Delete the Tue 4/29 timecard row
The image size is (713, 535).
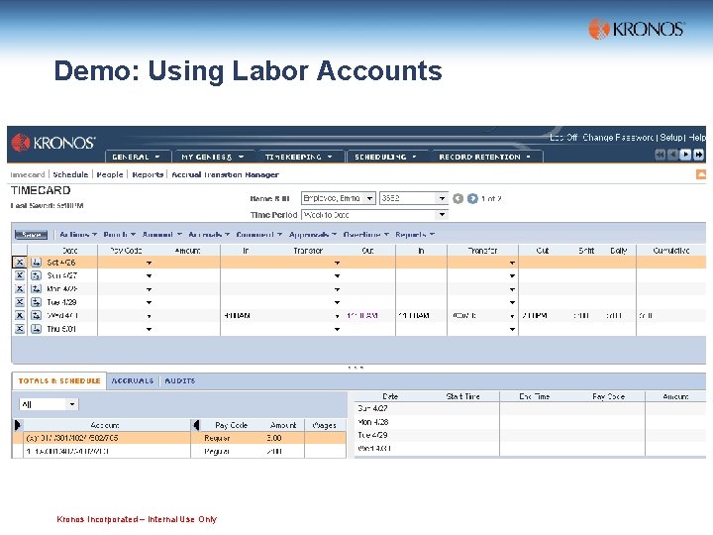(x=19, y=302)
